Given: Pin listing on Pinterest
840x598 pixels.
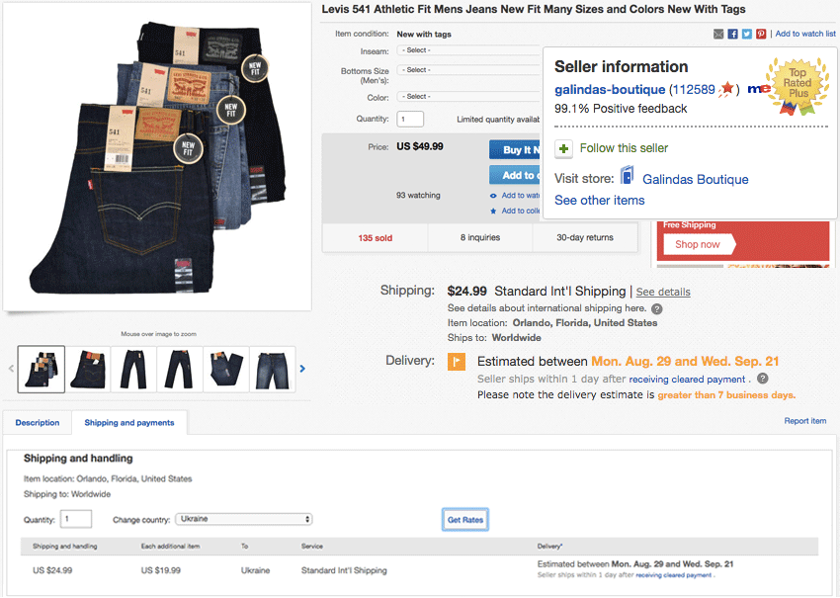Looking at the screenshot, I should point(761,34).
